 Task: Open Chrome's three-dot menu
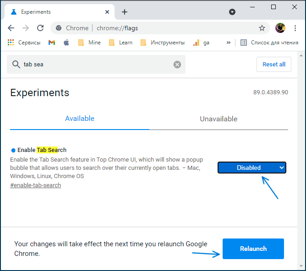[295, 28]
